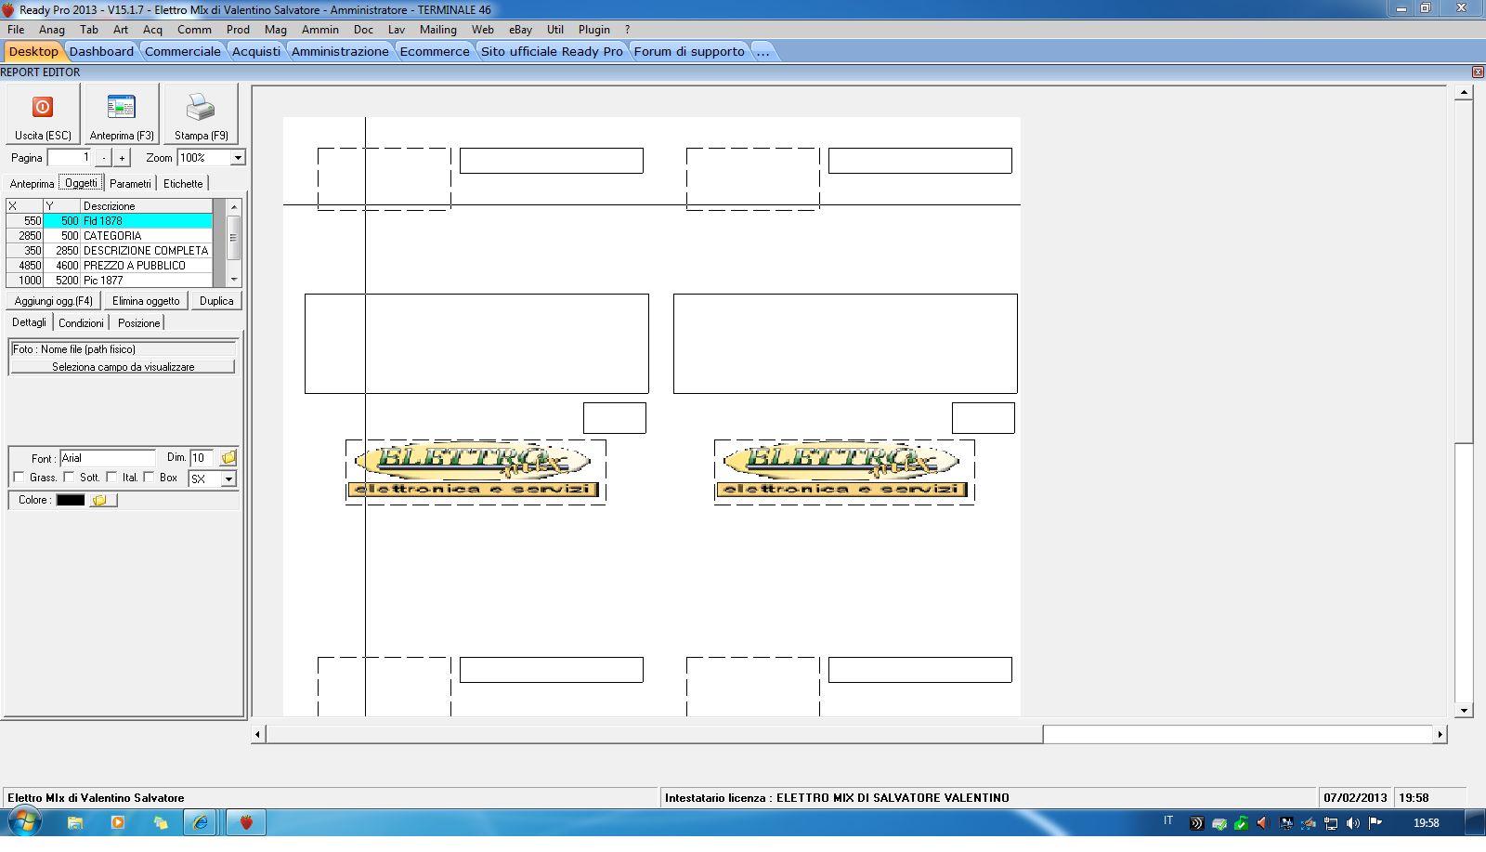Open the Mag menu

(276, 30)
